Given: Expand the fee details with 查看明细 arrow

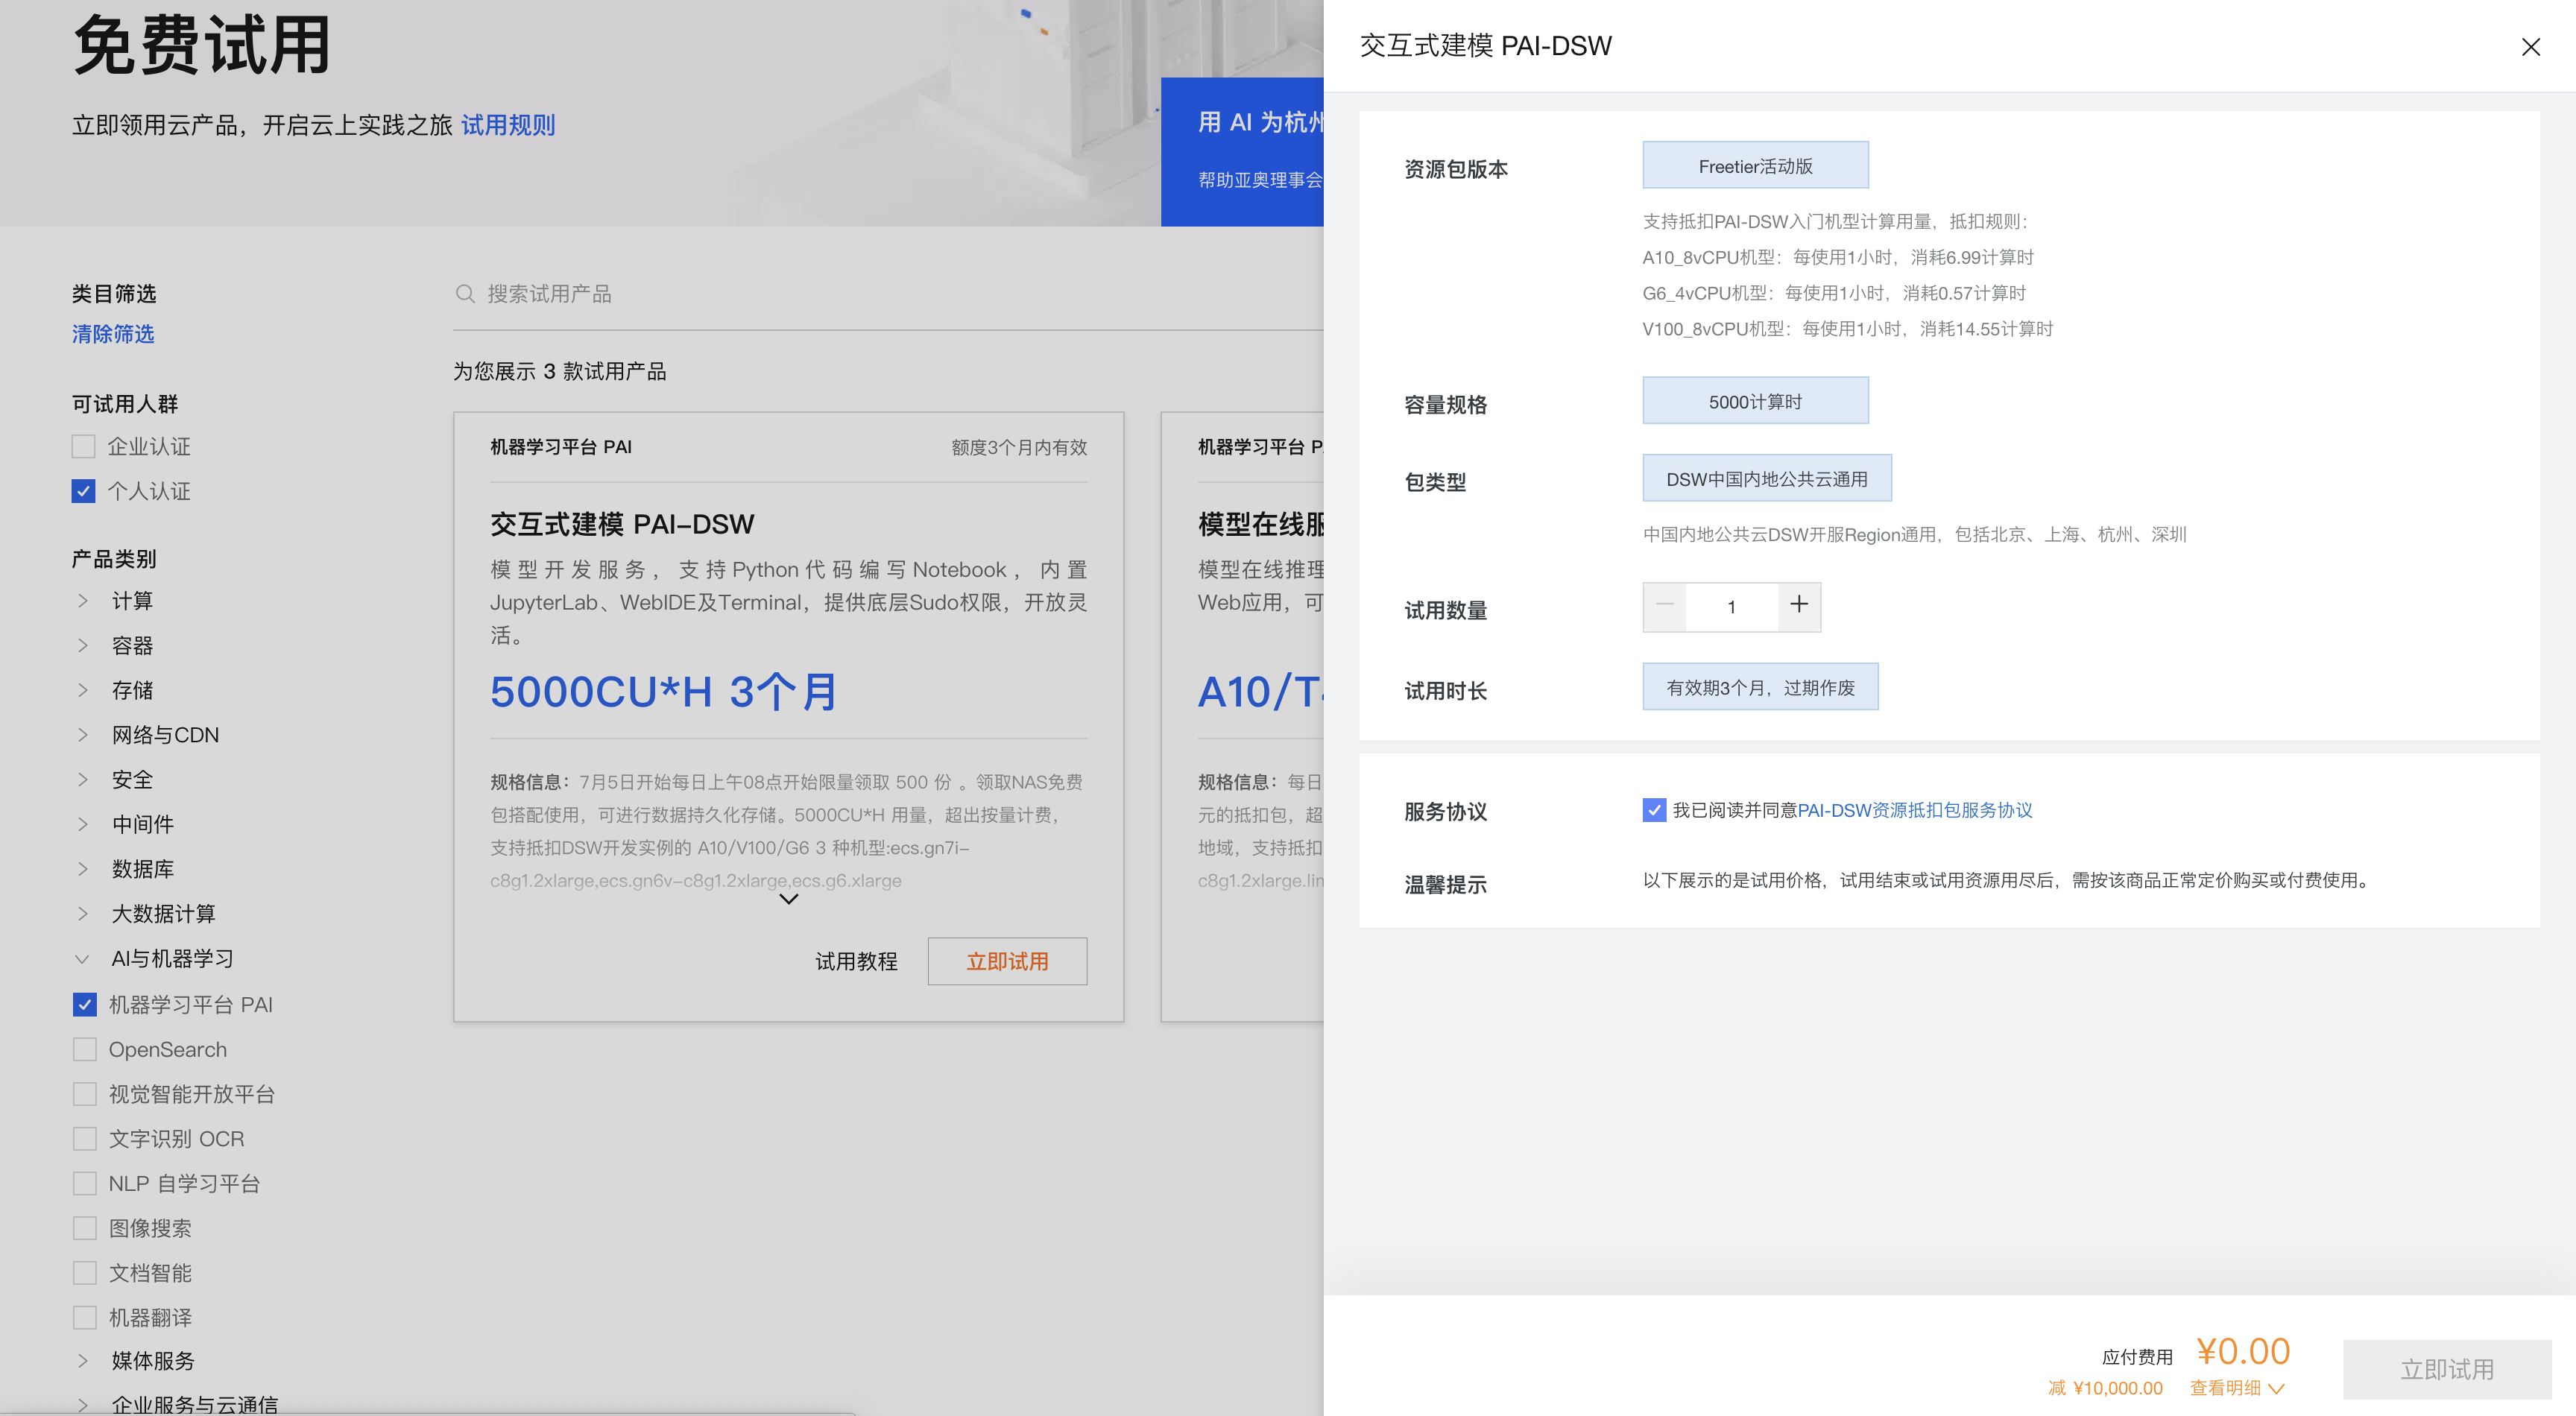Looking at the screenshot, I should click(x=2277, y=1388).
